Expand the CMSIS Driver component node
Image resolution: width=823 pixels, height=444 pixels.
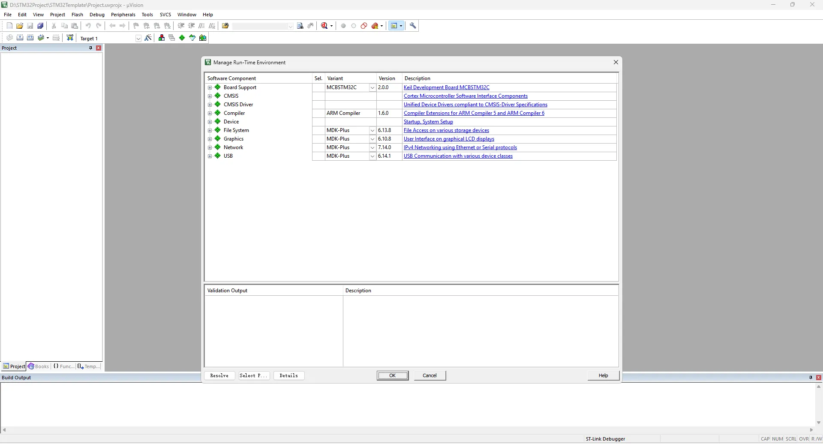pyautogui.click(x=210, y=105)
